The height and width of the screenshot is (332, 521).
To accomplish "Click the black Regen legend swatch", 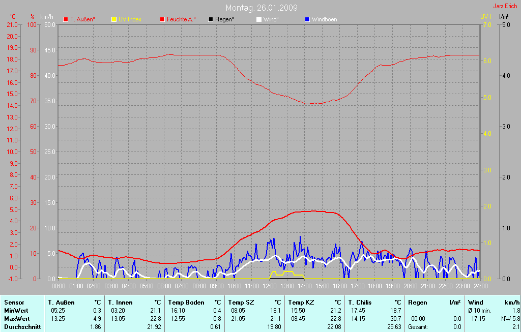I will coord(211,19).
